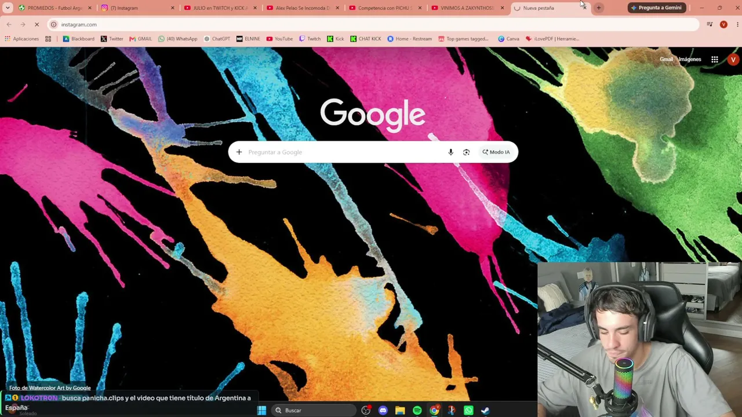Image resolution: width=742 pixels, height=417 pixels.
Task: Open the iLovePDF bookmark
Action: [x=552, y=39]
